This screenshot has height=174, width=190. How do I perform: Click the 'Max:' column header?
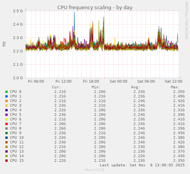pos(175,87)
